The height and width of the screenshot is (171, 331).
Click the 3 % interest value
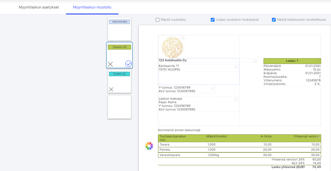(x=317, y=84)
